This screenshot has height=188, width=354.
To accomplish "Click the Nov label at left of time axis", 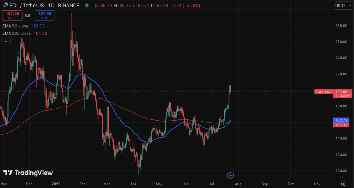I will click(4, 184).
